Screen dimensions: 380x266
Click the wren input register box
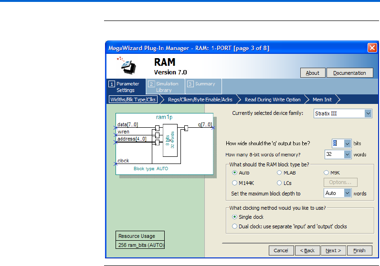tap(157, 135)
